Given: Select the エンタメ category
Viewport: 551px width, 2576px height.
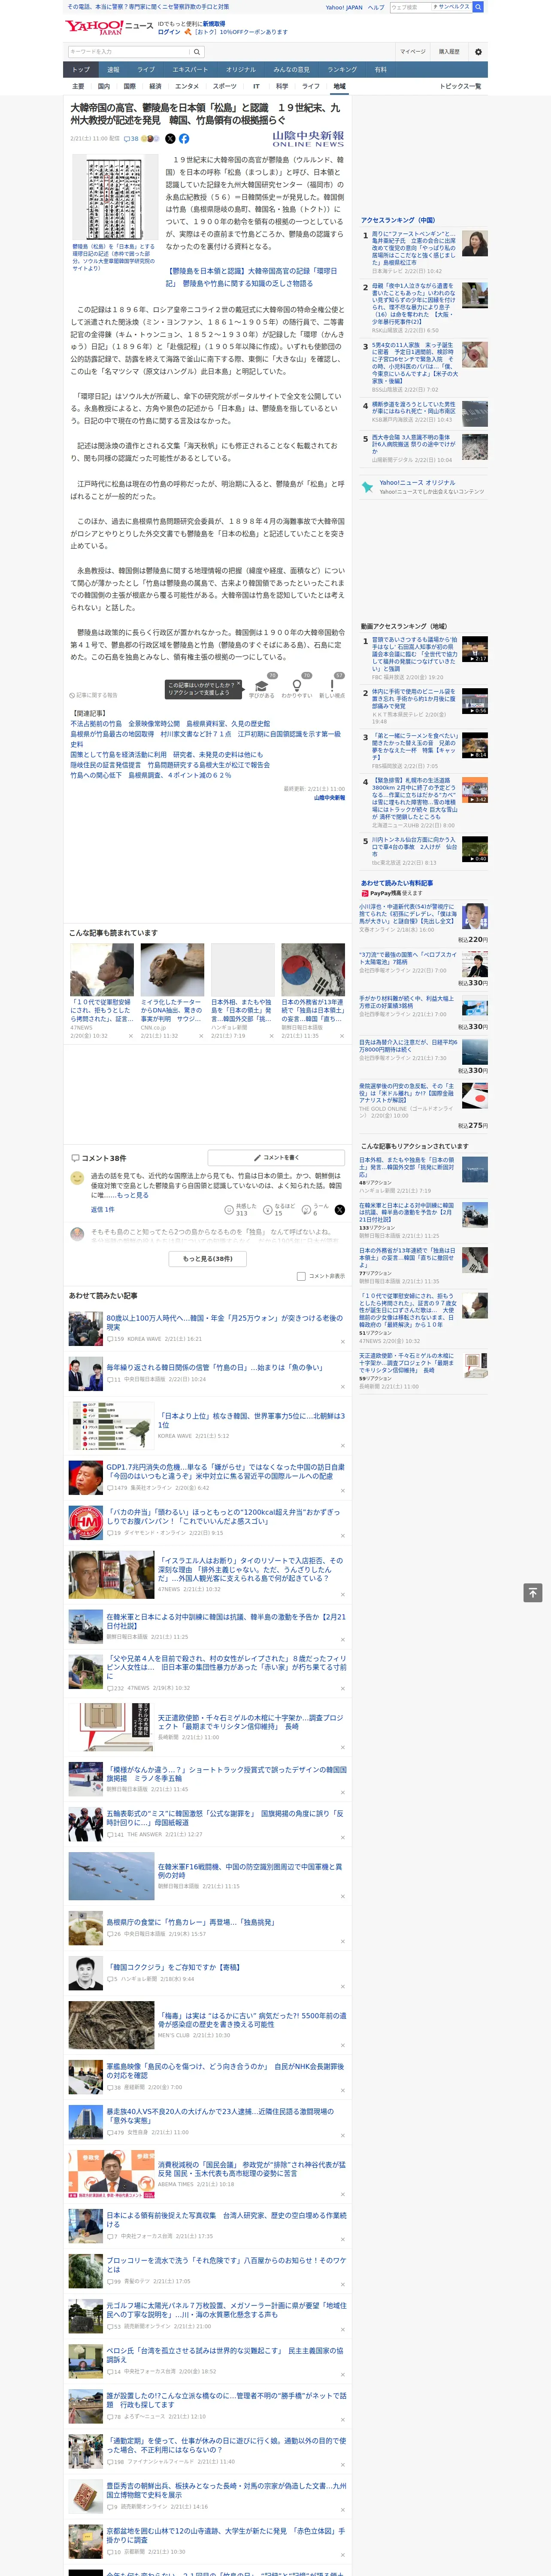Looking at the screenshot, I should (187, 86).
